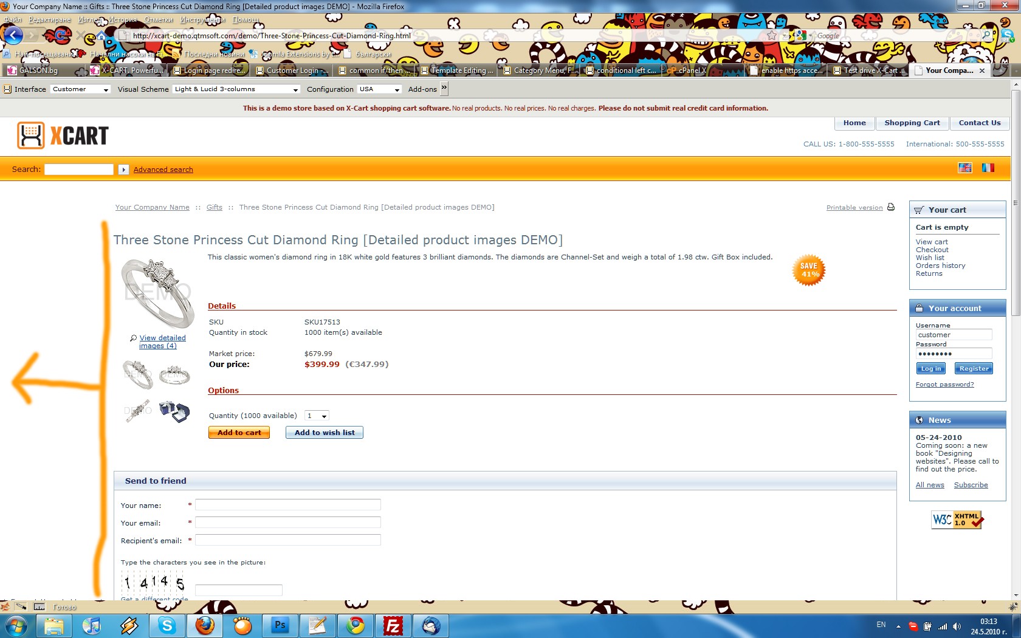Click the French flag language icon
1021x638 pixels.
(x=988, y=168)
